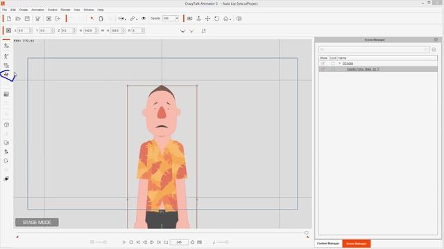Click the Y position stepper arrows
This screenshot has width=444, height=249.
[53, 30]
